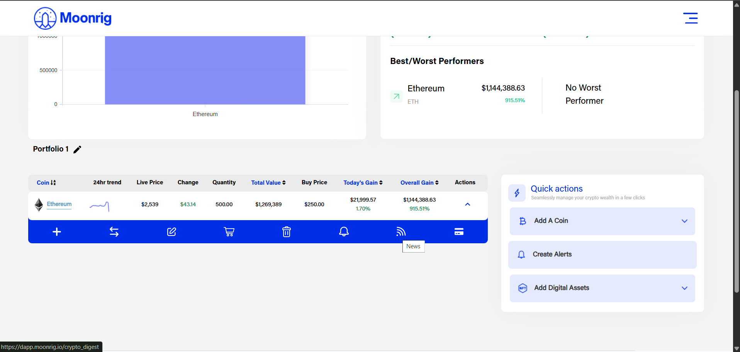Viewport: 740px width, 352px height.
Task: Edit Portfolio 1 name with pencil icon
Action: 77,149
